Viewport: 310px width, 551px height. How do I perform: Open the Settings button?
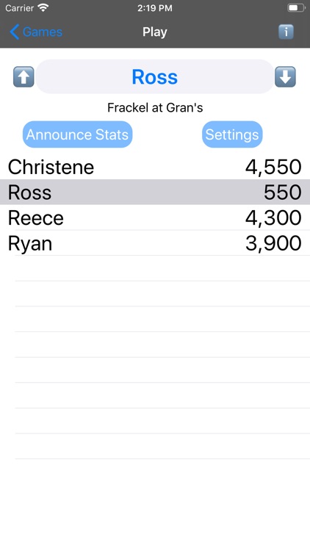point(232,134)
